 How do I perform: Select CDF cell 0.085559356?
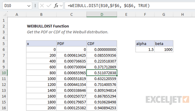coord(102,55)
